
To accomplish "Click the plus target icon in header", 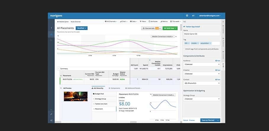I will point(187,16).
